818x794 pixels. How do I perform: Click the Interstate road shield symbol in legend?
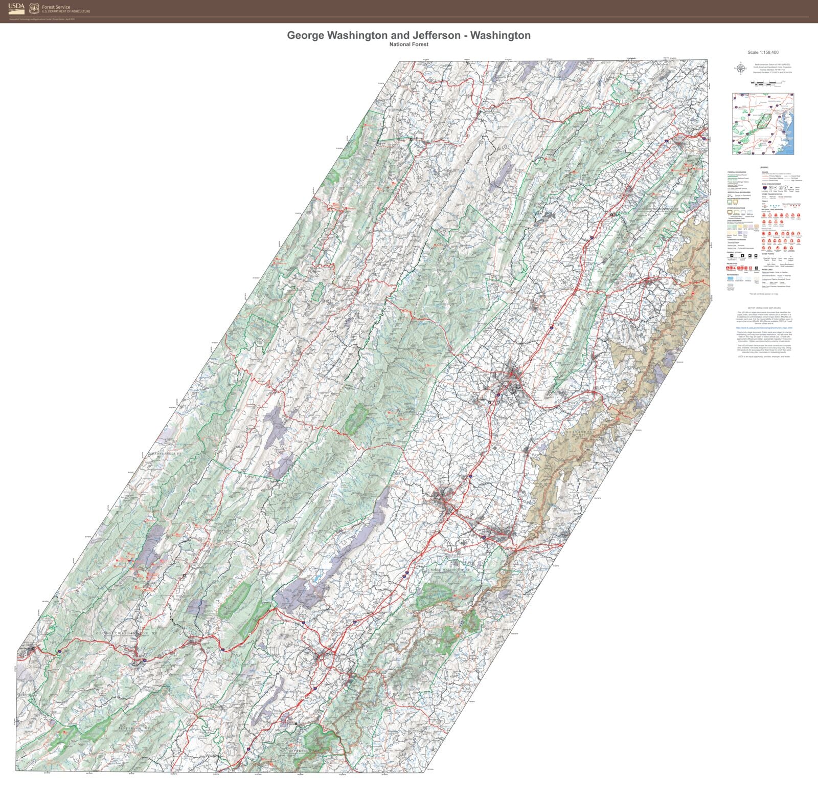(764, 187)
